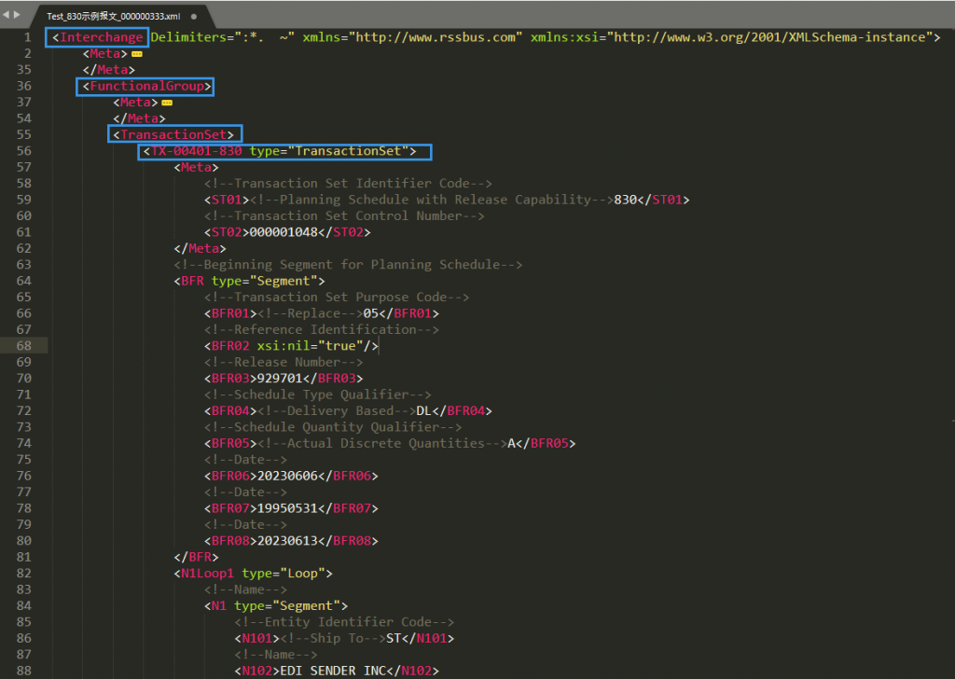Image resolution: width=955 pixels, height=679 pixels.
Task: Click the TransactionSet tag on line 55
Action: pos(173,134)
